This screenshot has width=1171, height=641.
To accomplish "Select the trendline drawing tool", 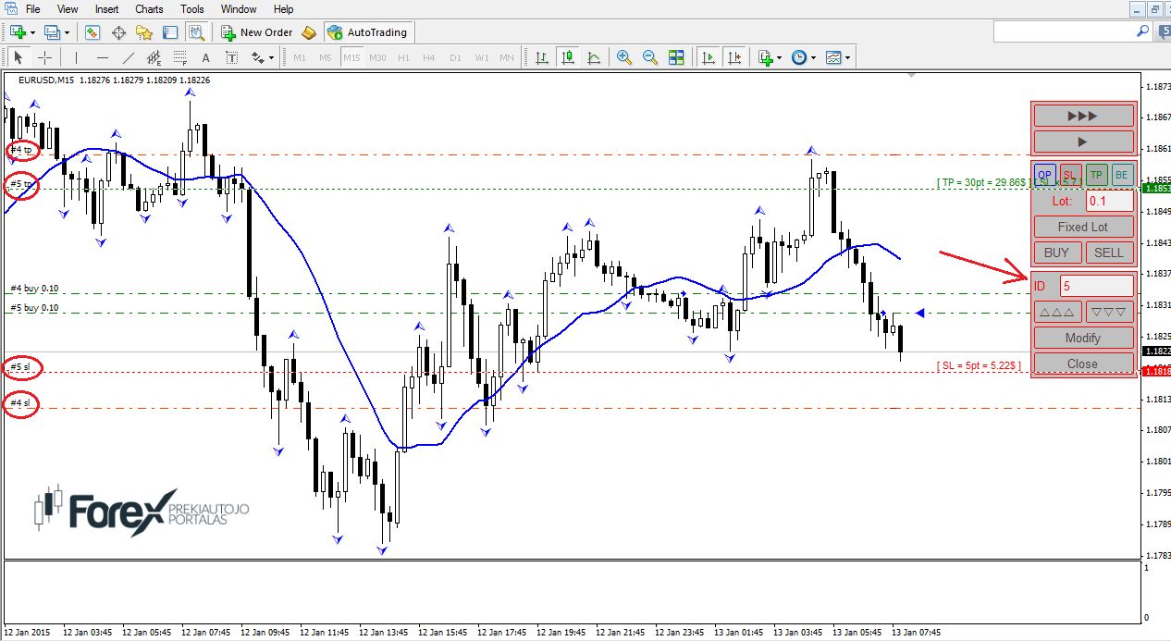I will pyautogui.click(x=129, y=57).
